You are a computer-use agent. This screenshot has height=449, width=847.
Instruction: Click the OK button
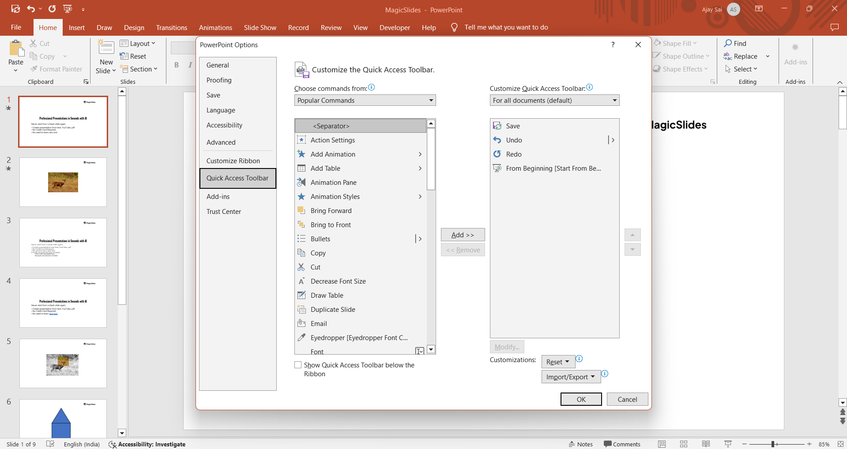581,399
